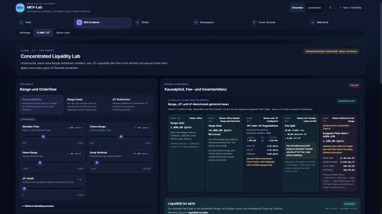Screen dimensions: 382x214
Task: Click the Start tab icon
Action: tap(21, 23)
